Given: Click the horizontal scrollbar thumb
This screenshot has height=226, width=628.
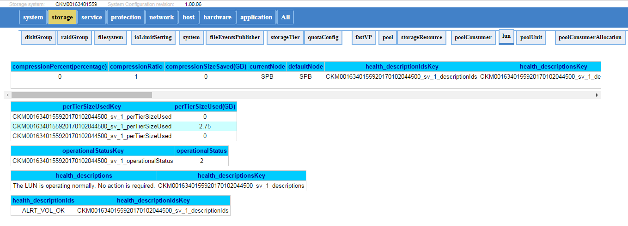Looking at the screenshot, I should [x=81, y=95].
